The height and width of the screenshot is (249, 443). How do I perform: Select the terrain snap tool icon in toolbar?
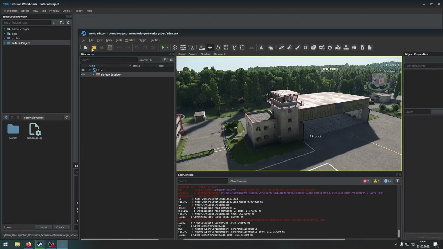(x=201, y=48)
